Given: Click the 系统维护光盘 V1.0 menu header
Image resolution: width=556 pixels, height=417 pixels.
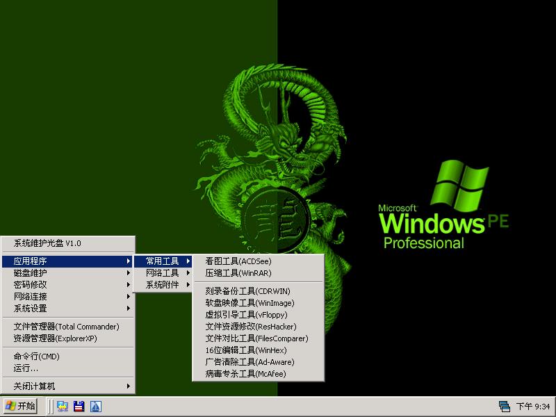Looking at the screenshot, I should (x=67, y=243).
